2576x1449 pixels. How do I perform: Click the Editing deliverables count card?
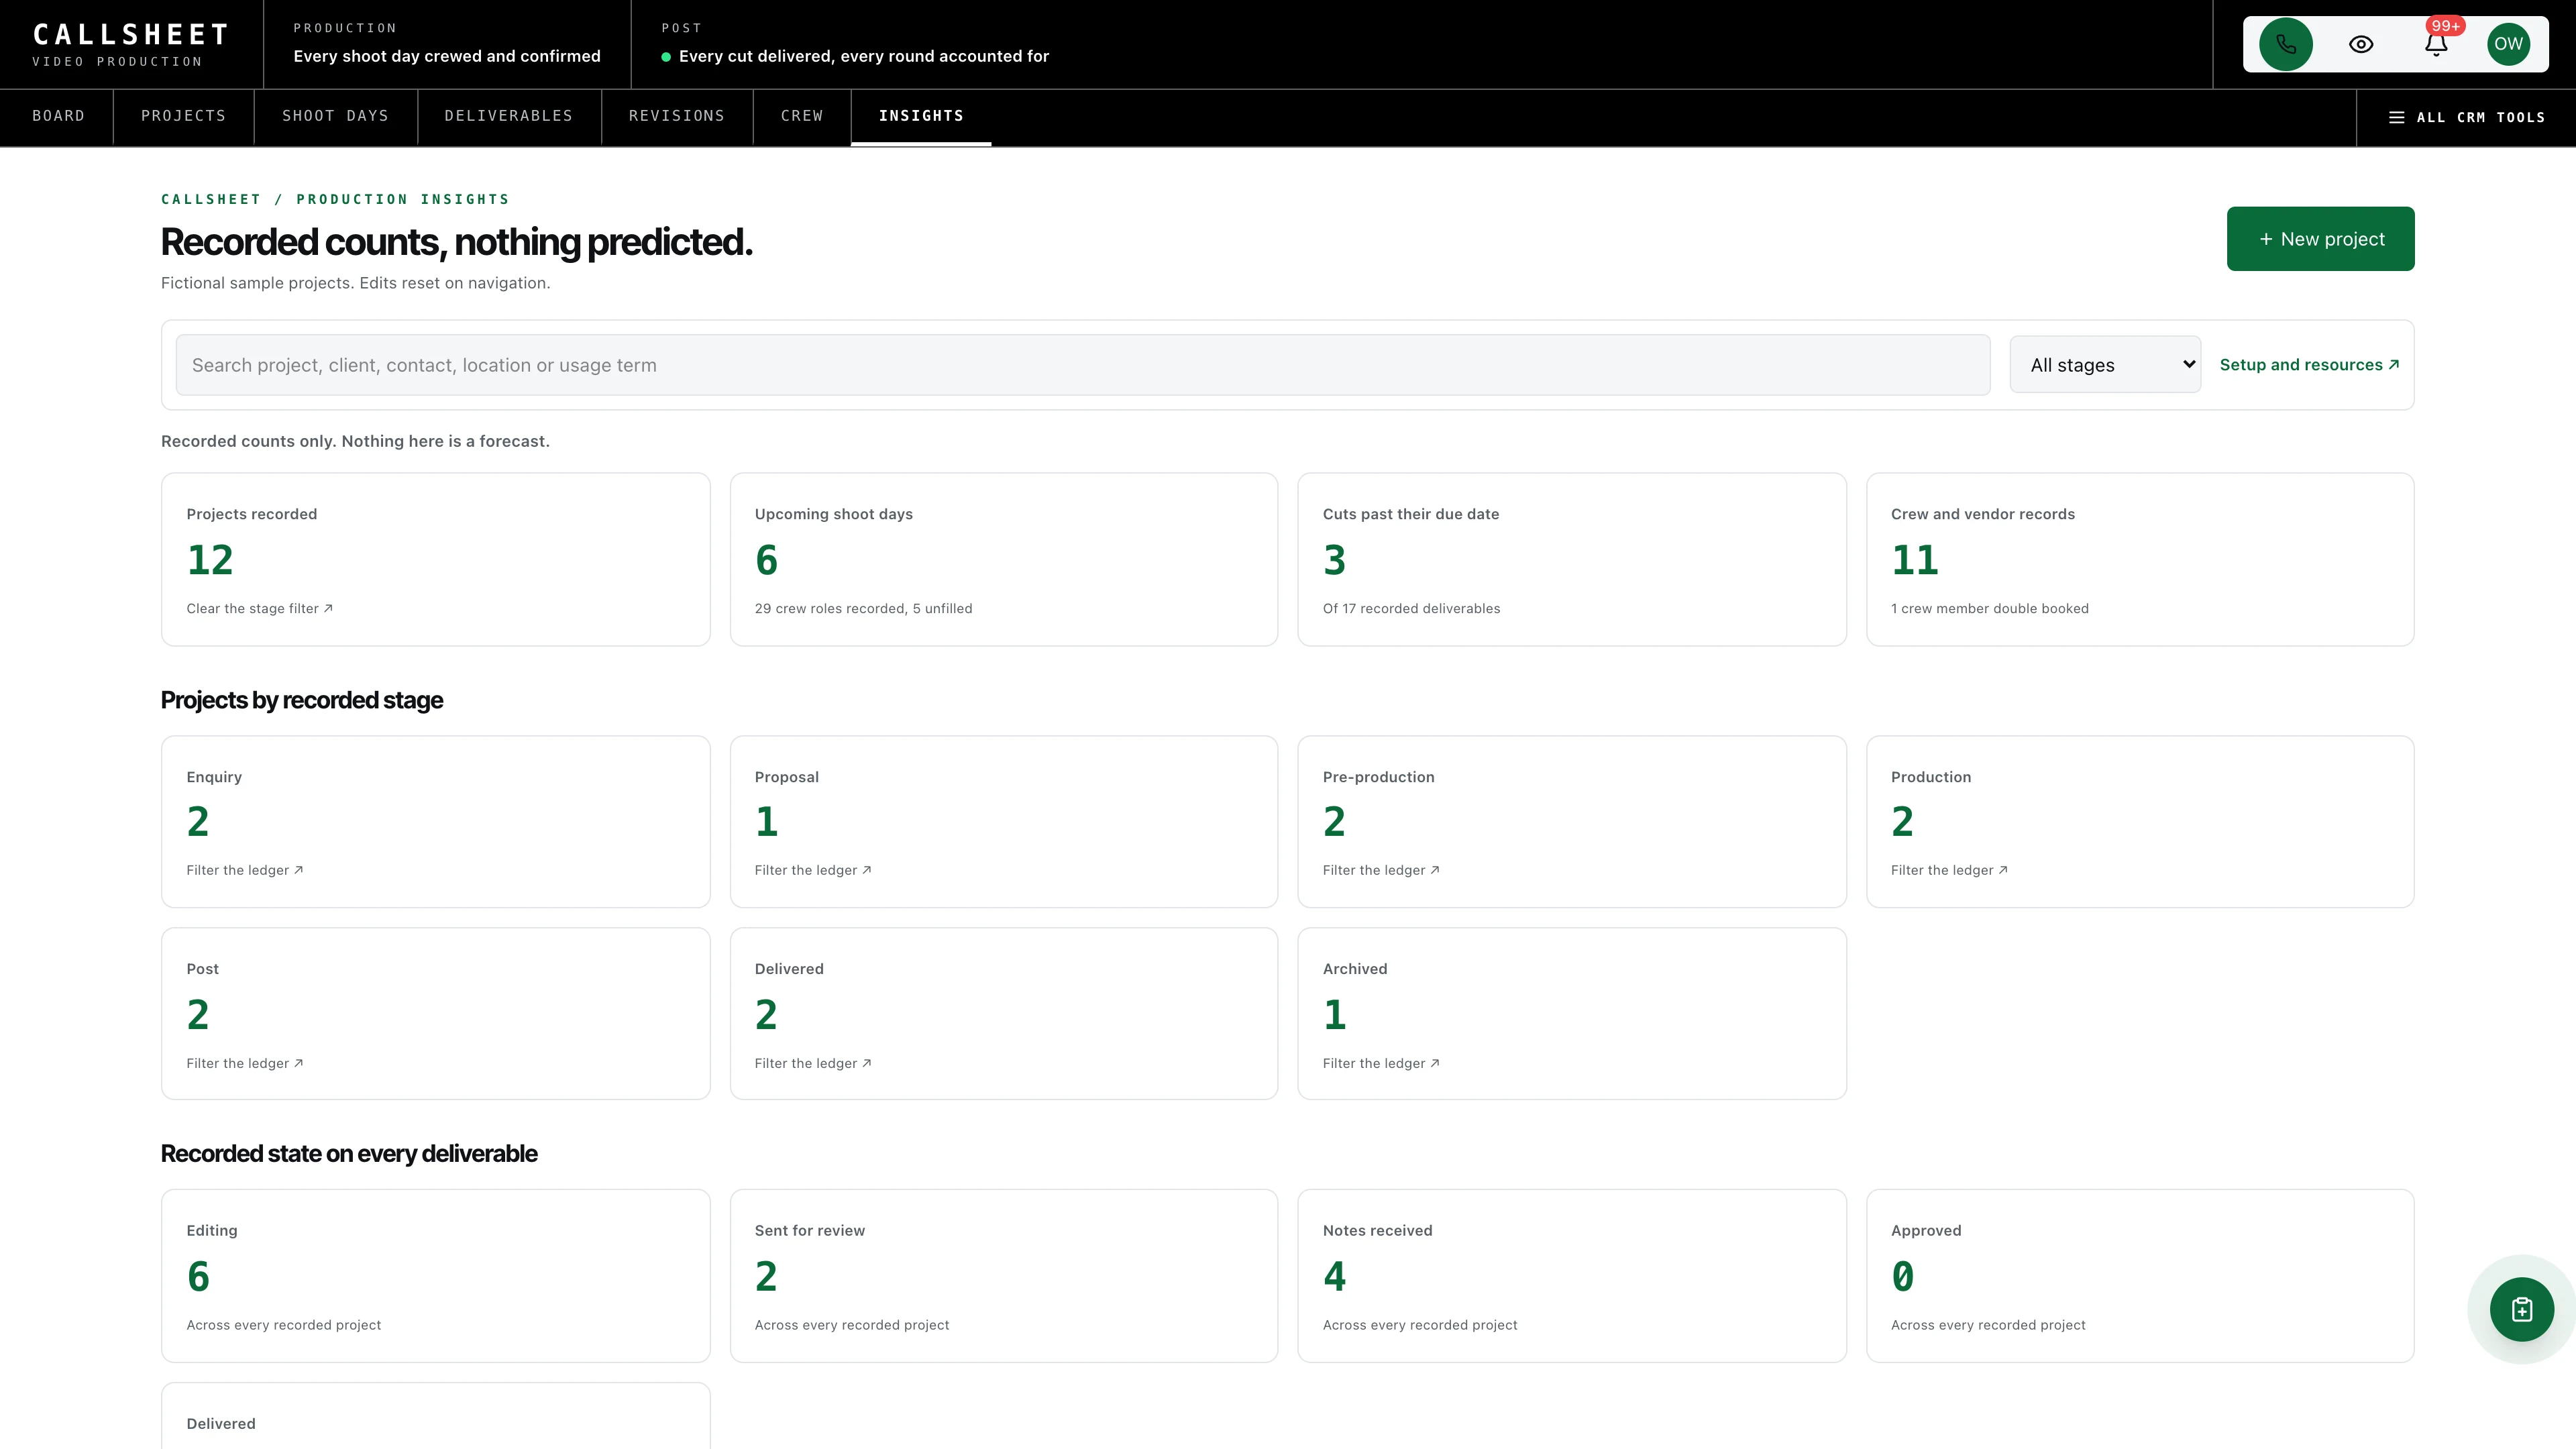(x=435, y=1275)
